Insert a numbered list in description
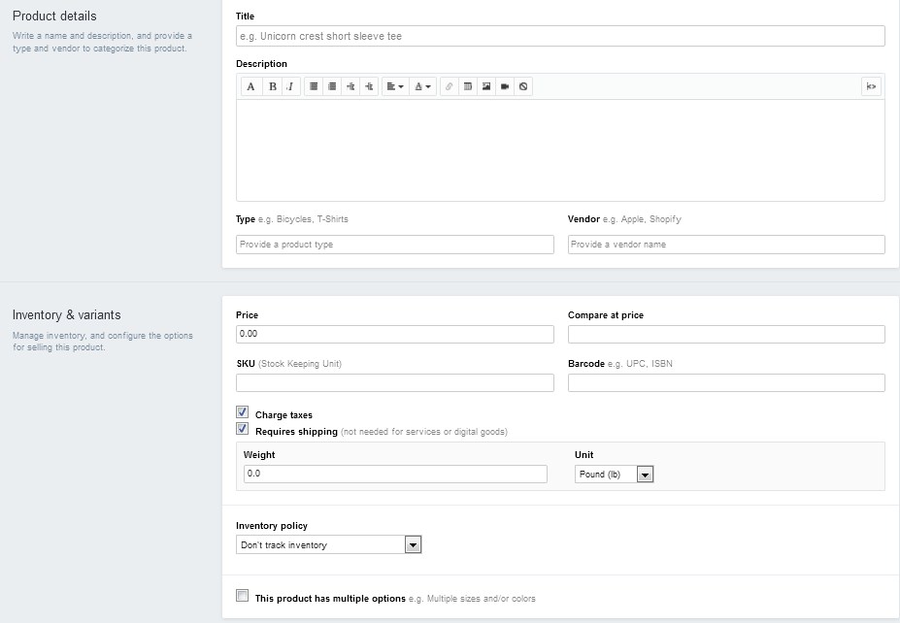The image size is (900, 623). click(x=332, y=86)
